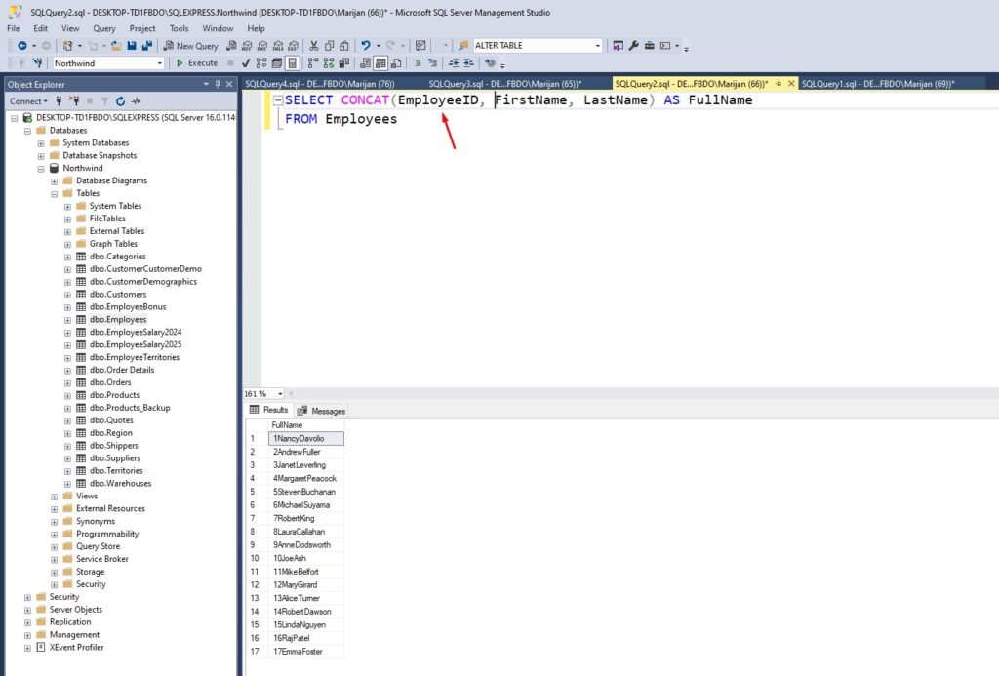Click result cell 17EmmaFoster
The image size is (999, 676).
pyautogui.click(x=305, y=652)
